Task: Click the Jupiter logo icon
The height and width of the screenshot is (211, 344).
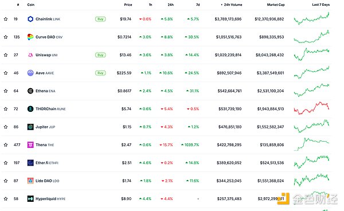Action: click(x=30, y=127)
